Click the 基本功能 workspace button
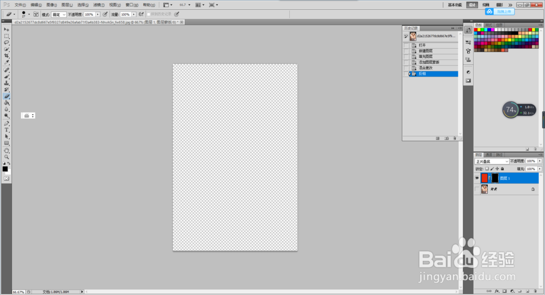 [x=455, y=5]
